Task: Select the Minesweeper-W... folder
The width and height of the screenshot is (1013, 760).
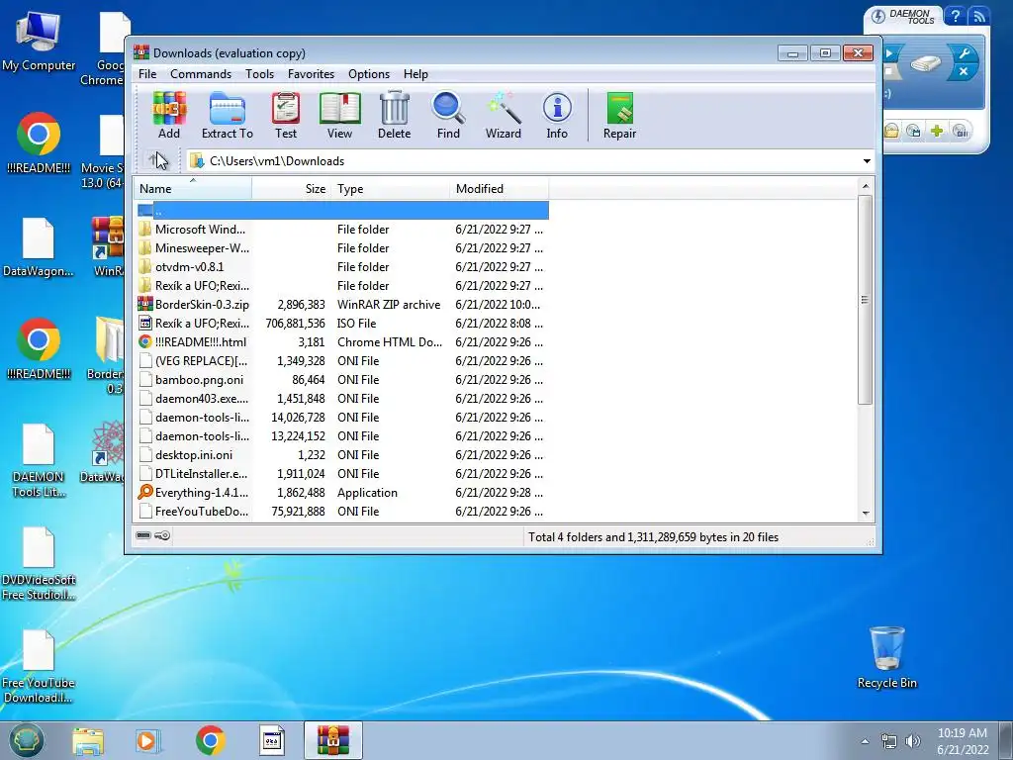Action: [342, 248]
